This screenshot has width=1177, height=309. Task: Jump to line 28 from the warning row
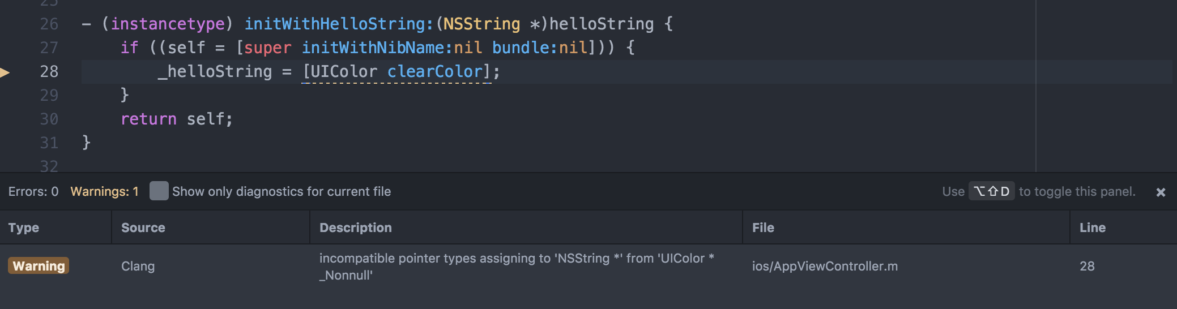pos(1087,266)
